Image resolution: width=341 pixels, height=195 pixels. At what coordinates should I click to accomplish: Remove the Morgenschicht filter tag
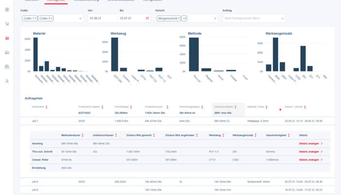179,18
